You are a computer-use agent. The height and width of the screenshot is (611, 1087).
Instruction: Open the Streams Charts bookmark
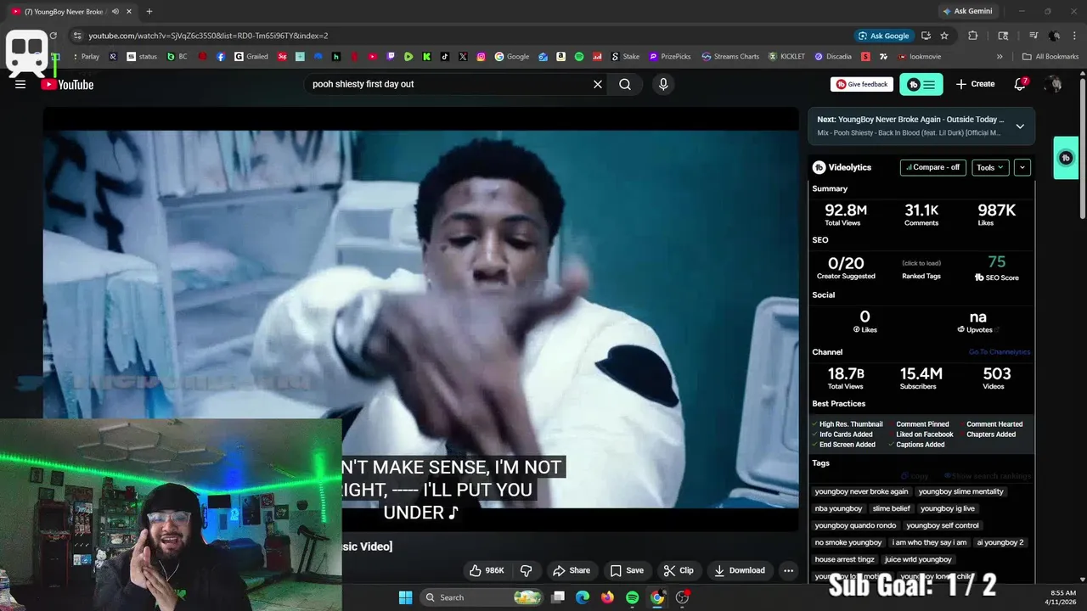pos(730,57)
